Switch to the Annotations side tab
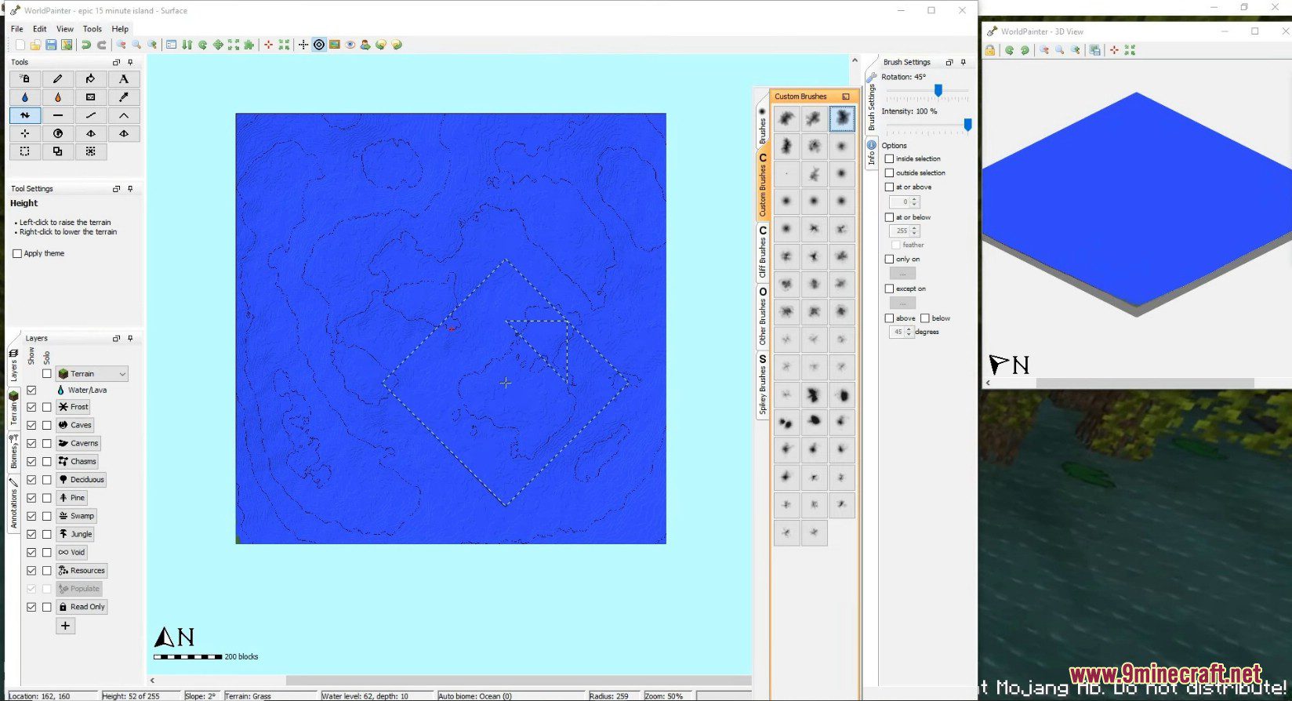The height and width of the screenshot is (701, 1292). [x=13, y=504]
